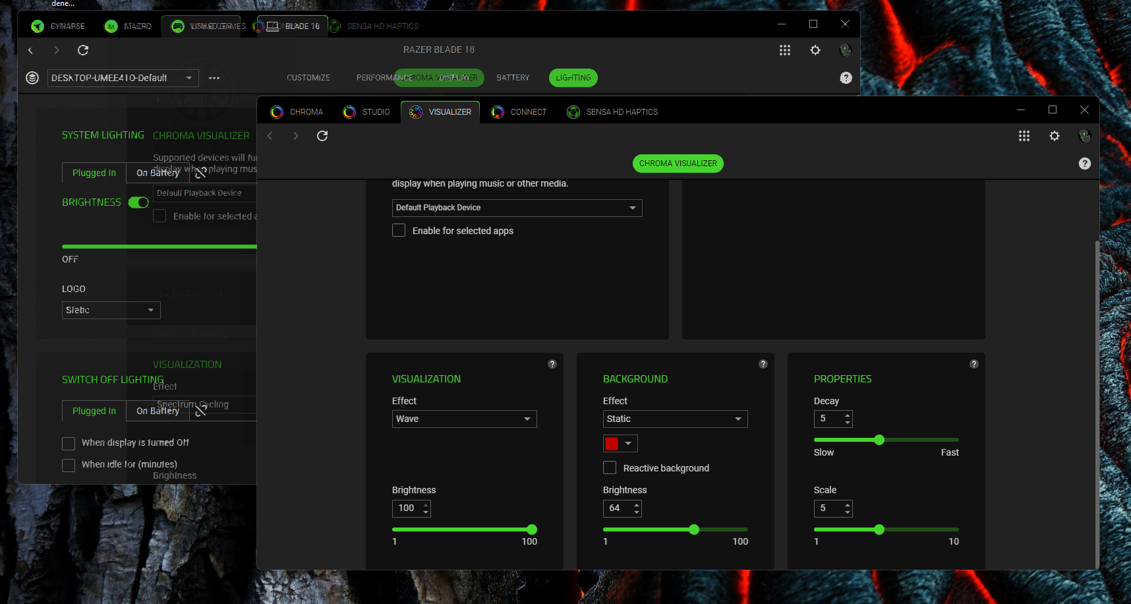Screen dimensions: 1131x604
Task: Select On Battery under System Lighting
Action: tap(158, 173)
